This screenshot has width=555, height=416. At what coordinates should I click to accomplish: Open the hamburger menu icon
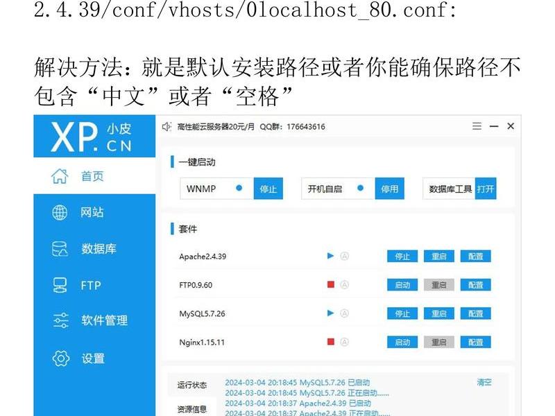click(477, 126)
